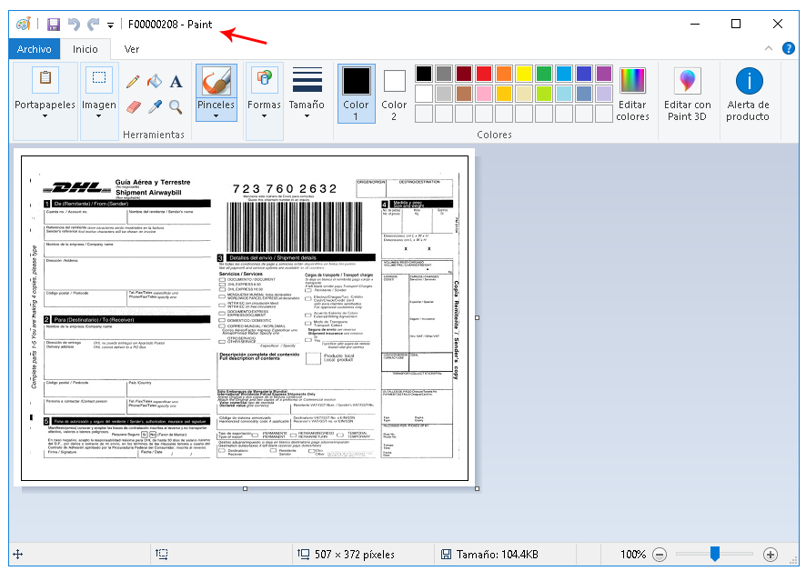This screenshot has width=806, height=571.
Task: Click the zoom slider handle
Action: (x=714, y=554)
